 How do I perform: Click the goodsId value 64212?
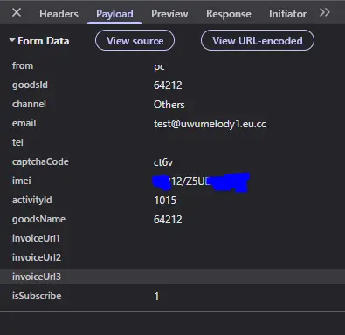click(x=168, y=85)
